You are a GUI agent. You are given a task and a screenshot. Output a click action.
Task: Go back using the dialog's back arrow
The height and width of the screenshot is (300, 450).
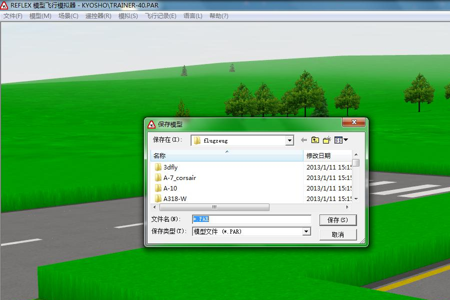point(304,140)
